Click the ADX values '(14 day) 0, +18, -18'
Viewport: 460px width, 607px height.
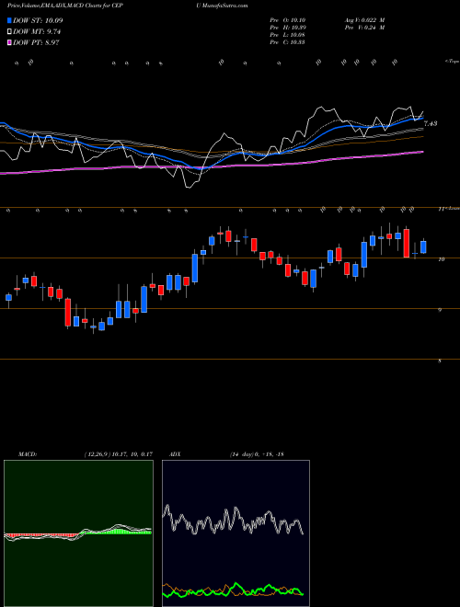[257, 454]
